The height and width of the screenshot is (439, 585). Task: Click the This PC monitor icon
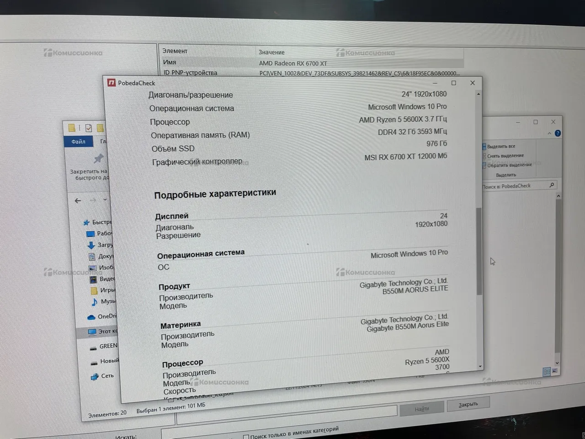[92, 332]
